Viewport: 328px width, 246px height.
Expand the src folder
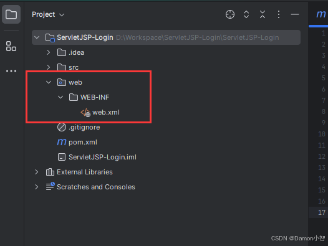click(48, 67)
